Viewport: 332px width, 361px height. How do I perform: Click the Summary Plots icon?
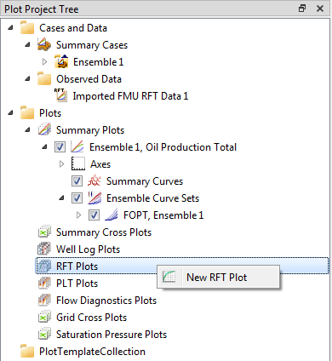(44, 129)
